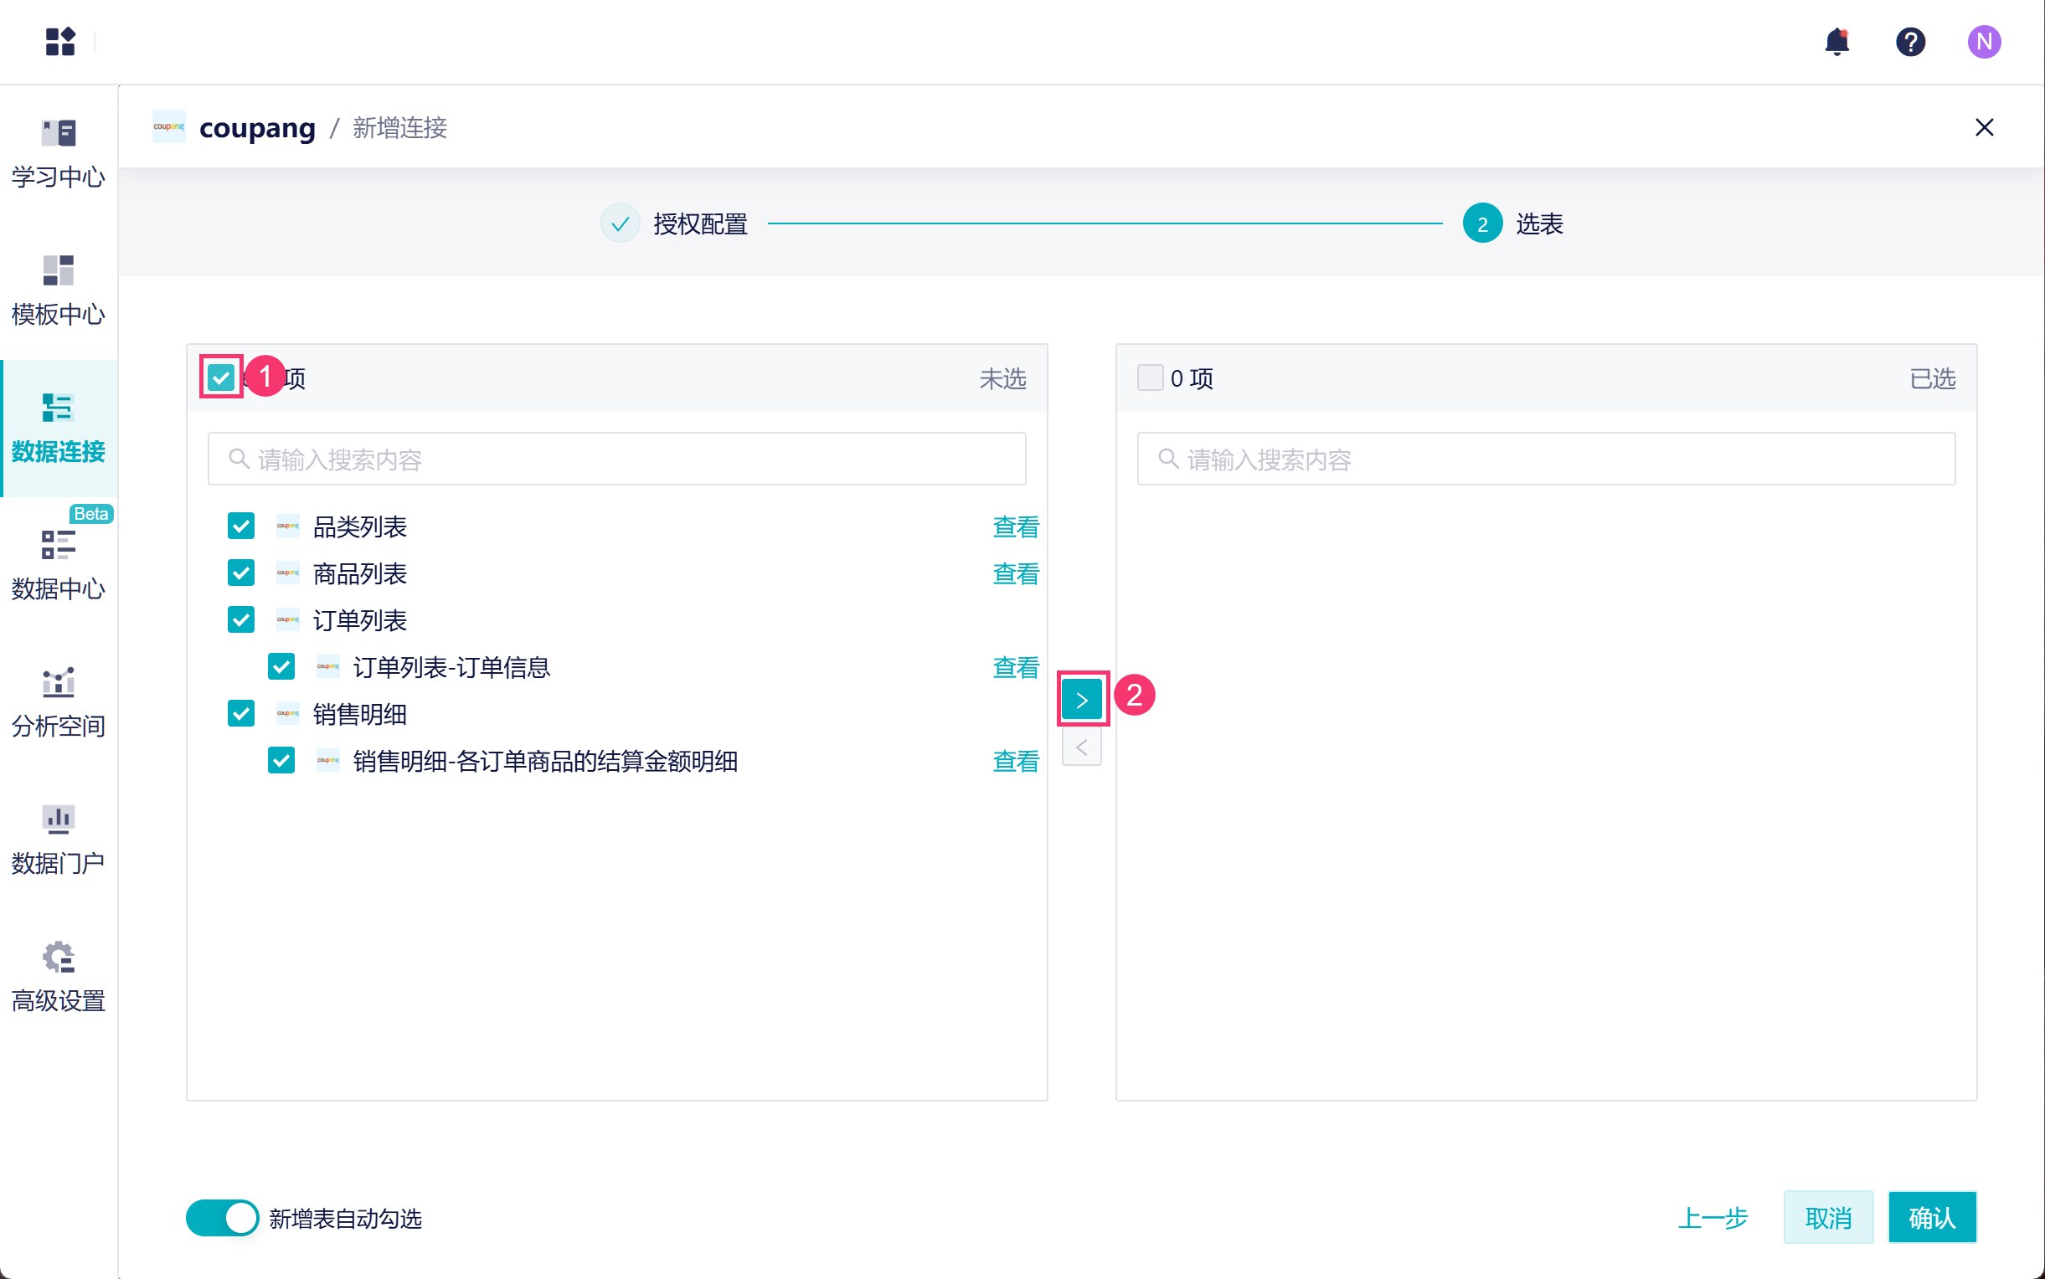Toggle the 新增表自动勾选 switch
Screen dimensions: 2045x1279
tap(222, 1217)
